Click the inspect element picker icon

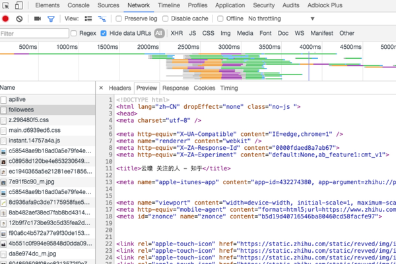point(7,5)
